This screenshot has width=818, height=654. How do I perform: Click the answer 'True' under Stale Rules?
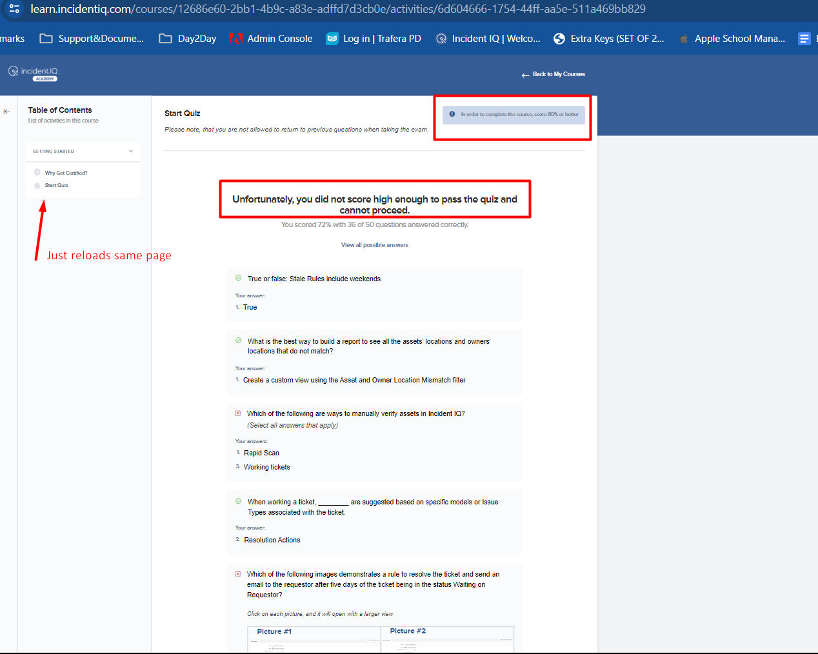point(250,308)
